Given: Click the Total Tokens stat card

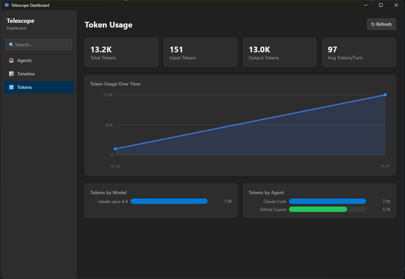Looking at the screenshot, I should tap(121, 52).
